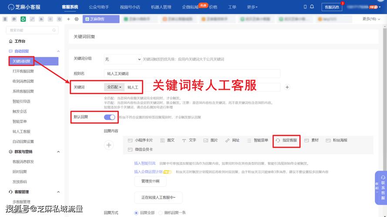Switch to the 公众号助手 top tab
Image resolution: width=387 pixels, height=217 pixels.
(98, 7)
